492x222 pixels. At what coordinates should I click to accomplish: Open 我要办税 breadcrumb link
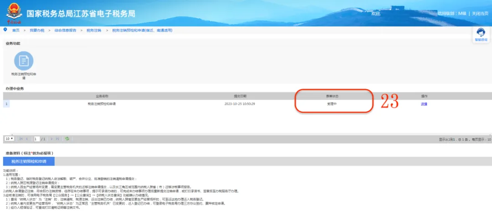37,30
